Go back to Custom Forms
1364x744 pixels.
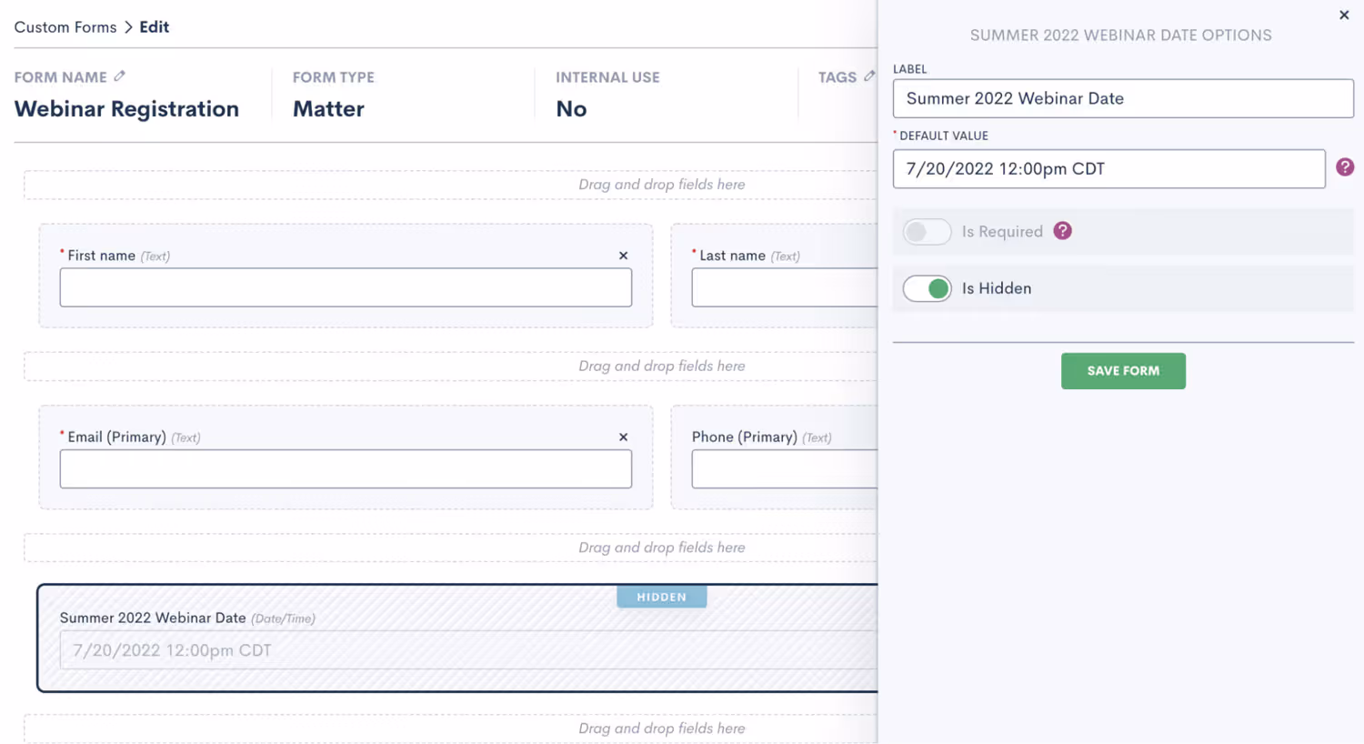coord(65,27)
